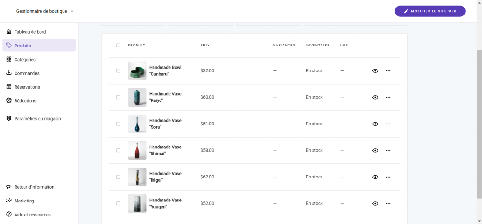Select checkbox next to Handmade Vase "Yuugen"
This screenshot has height=224, width=482.
coord(118,204)
